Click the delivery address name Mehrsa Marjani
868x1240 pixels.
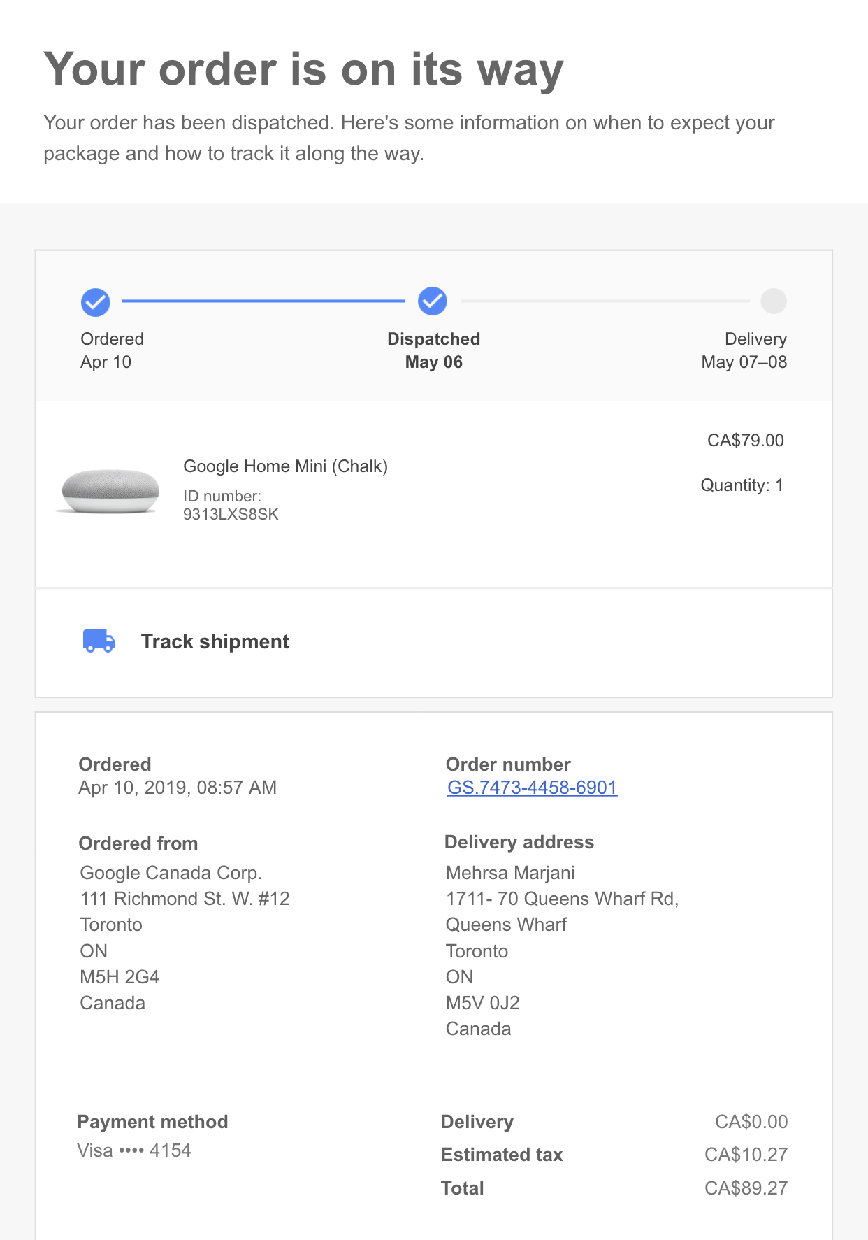(510, 873)
